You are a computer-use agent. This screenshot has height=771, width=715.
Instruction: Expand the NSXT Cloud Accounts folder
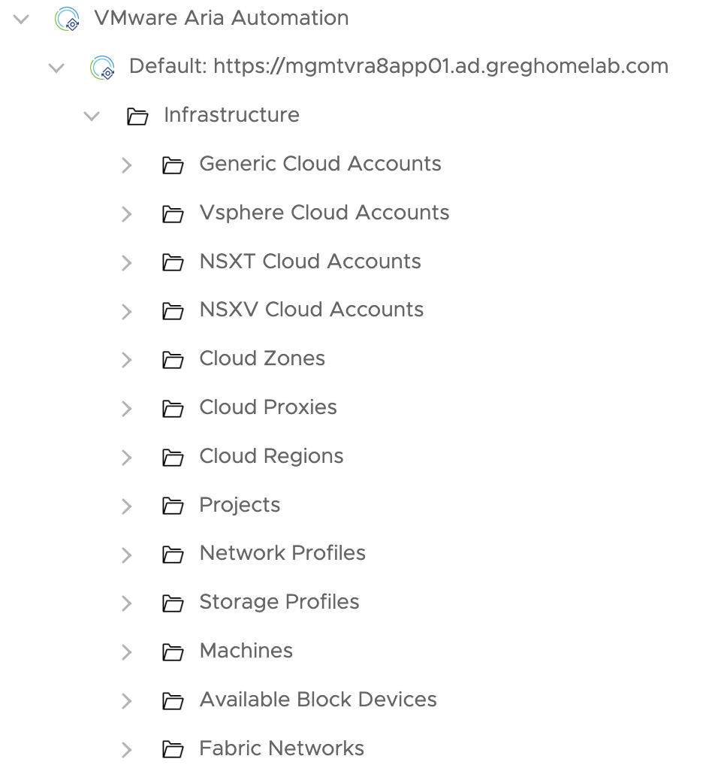tap(127, 262)
